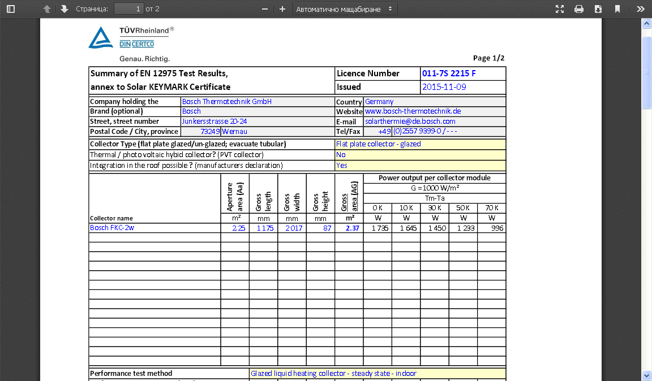Print the document

coord(579,9)
